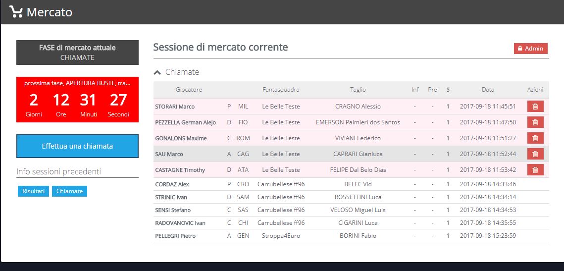Click the red countdown timer panel
Viewport: 564px width, 271px height.
(x=77, y=100)
